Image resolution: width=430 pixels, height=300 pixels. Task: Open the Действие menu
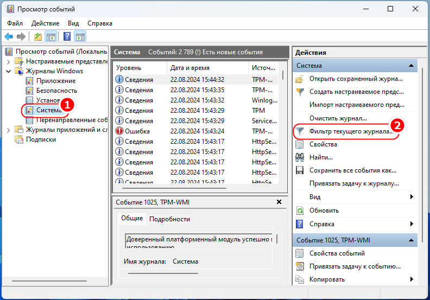45,23
